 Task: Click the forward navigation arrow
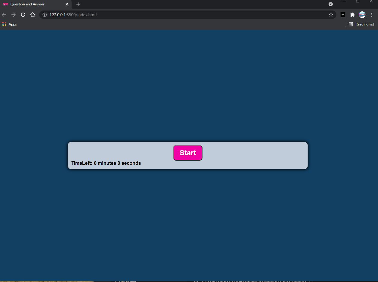(x=13, y=14)
